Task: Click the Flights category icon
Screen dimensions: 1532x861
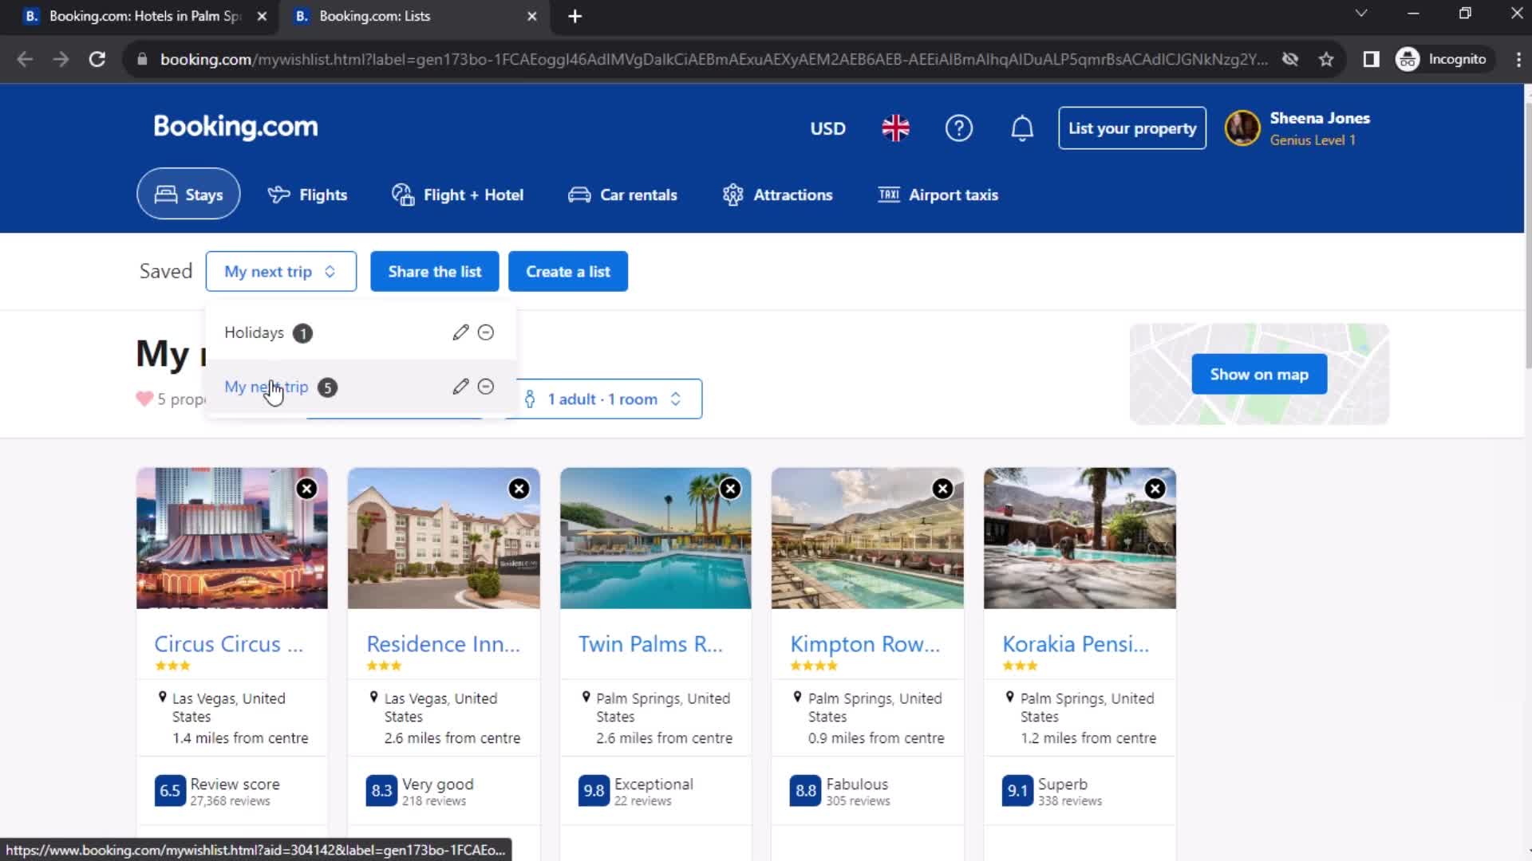Action: (278, 195)
